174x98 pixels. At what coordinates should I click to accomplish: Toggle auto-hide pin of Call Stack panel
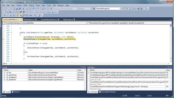(169, 67)
